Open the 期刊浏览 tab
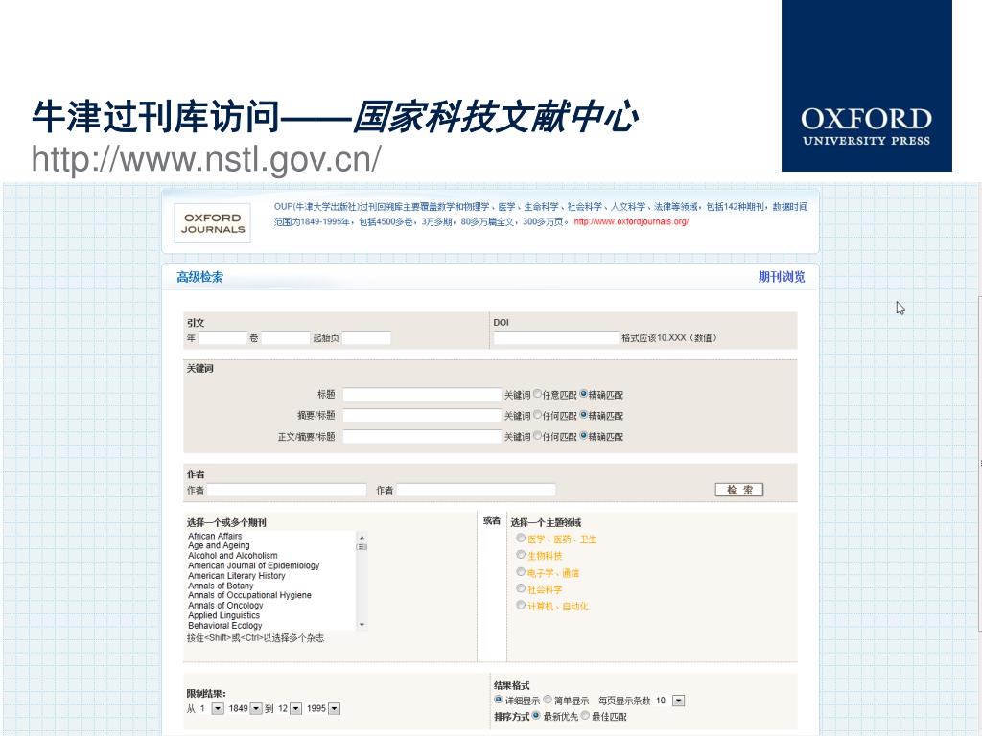 (x=782, y=277)
